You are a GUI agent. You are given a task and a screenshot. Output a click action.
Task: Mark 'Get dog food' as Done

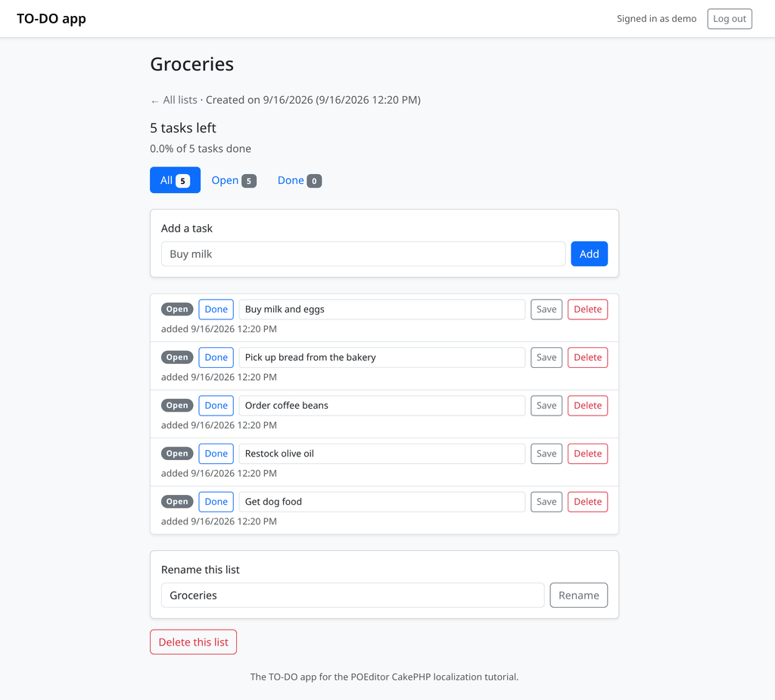pyautogui.click(x=216, y=502)
